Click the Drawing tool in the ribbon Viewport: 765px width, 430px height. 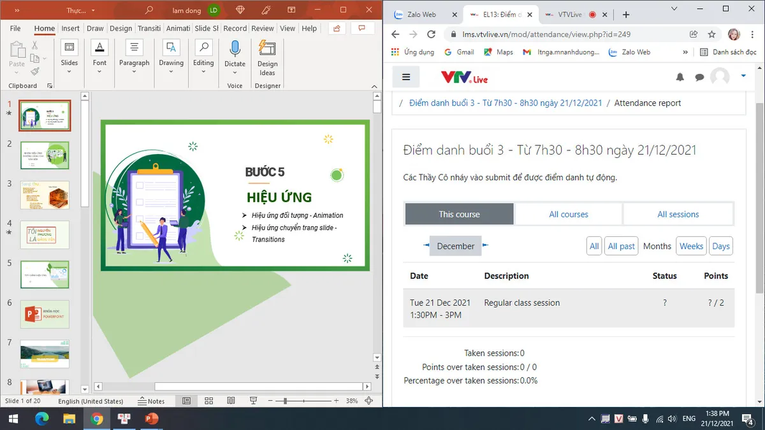[x=171, y=56]
